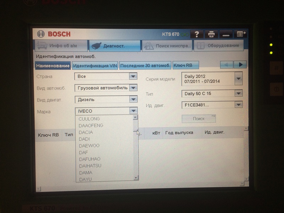Image resolution: width=284 pixels, height=213 pixels.
Task: Select the Ключ RB sub-tab
Action: pos(186,65)
